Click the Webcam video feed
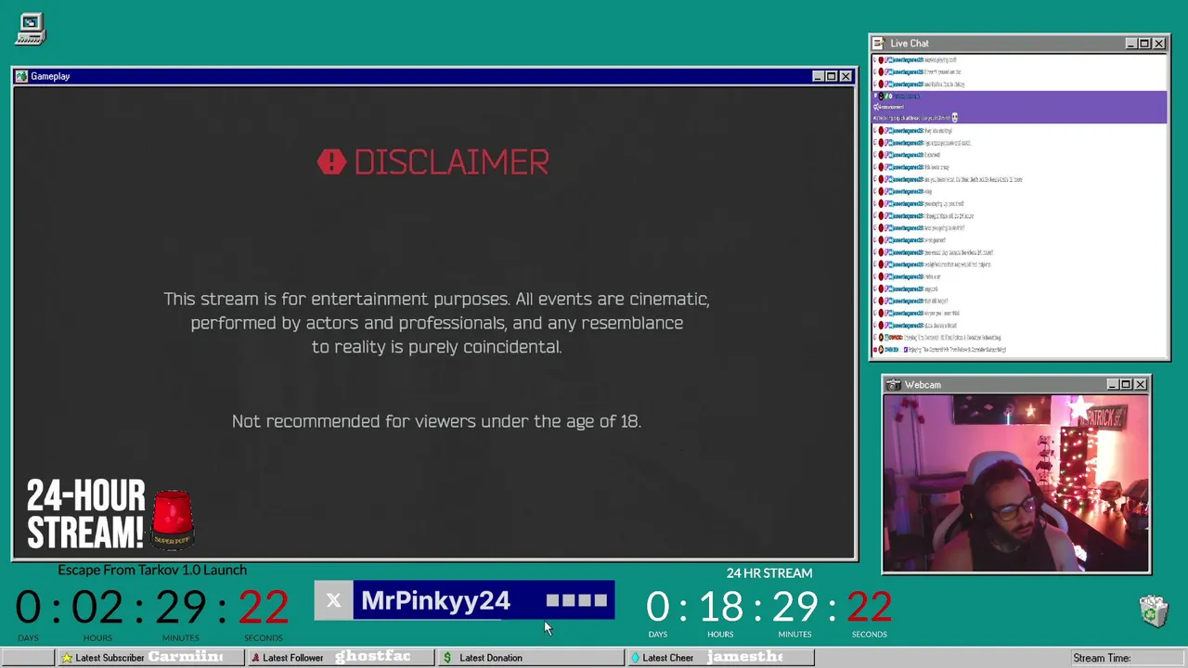The height and width of the screenshot is (668, 1188). 1016,483
